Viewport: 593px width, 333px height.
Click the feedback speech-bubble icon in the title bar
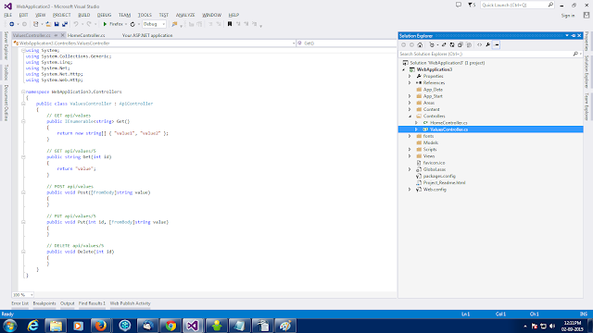pyautogui.click(x=459, y=5)
